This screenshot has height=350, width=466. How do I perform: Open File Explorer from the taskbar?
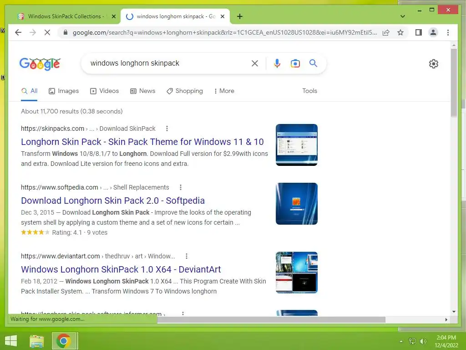[37, 341]
